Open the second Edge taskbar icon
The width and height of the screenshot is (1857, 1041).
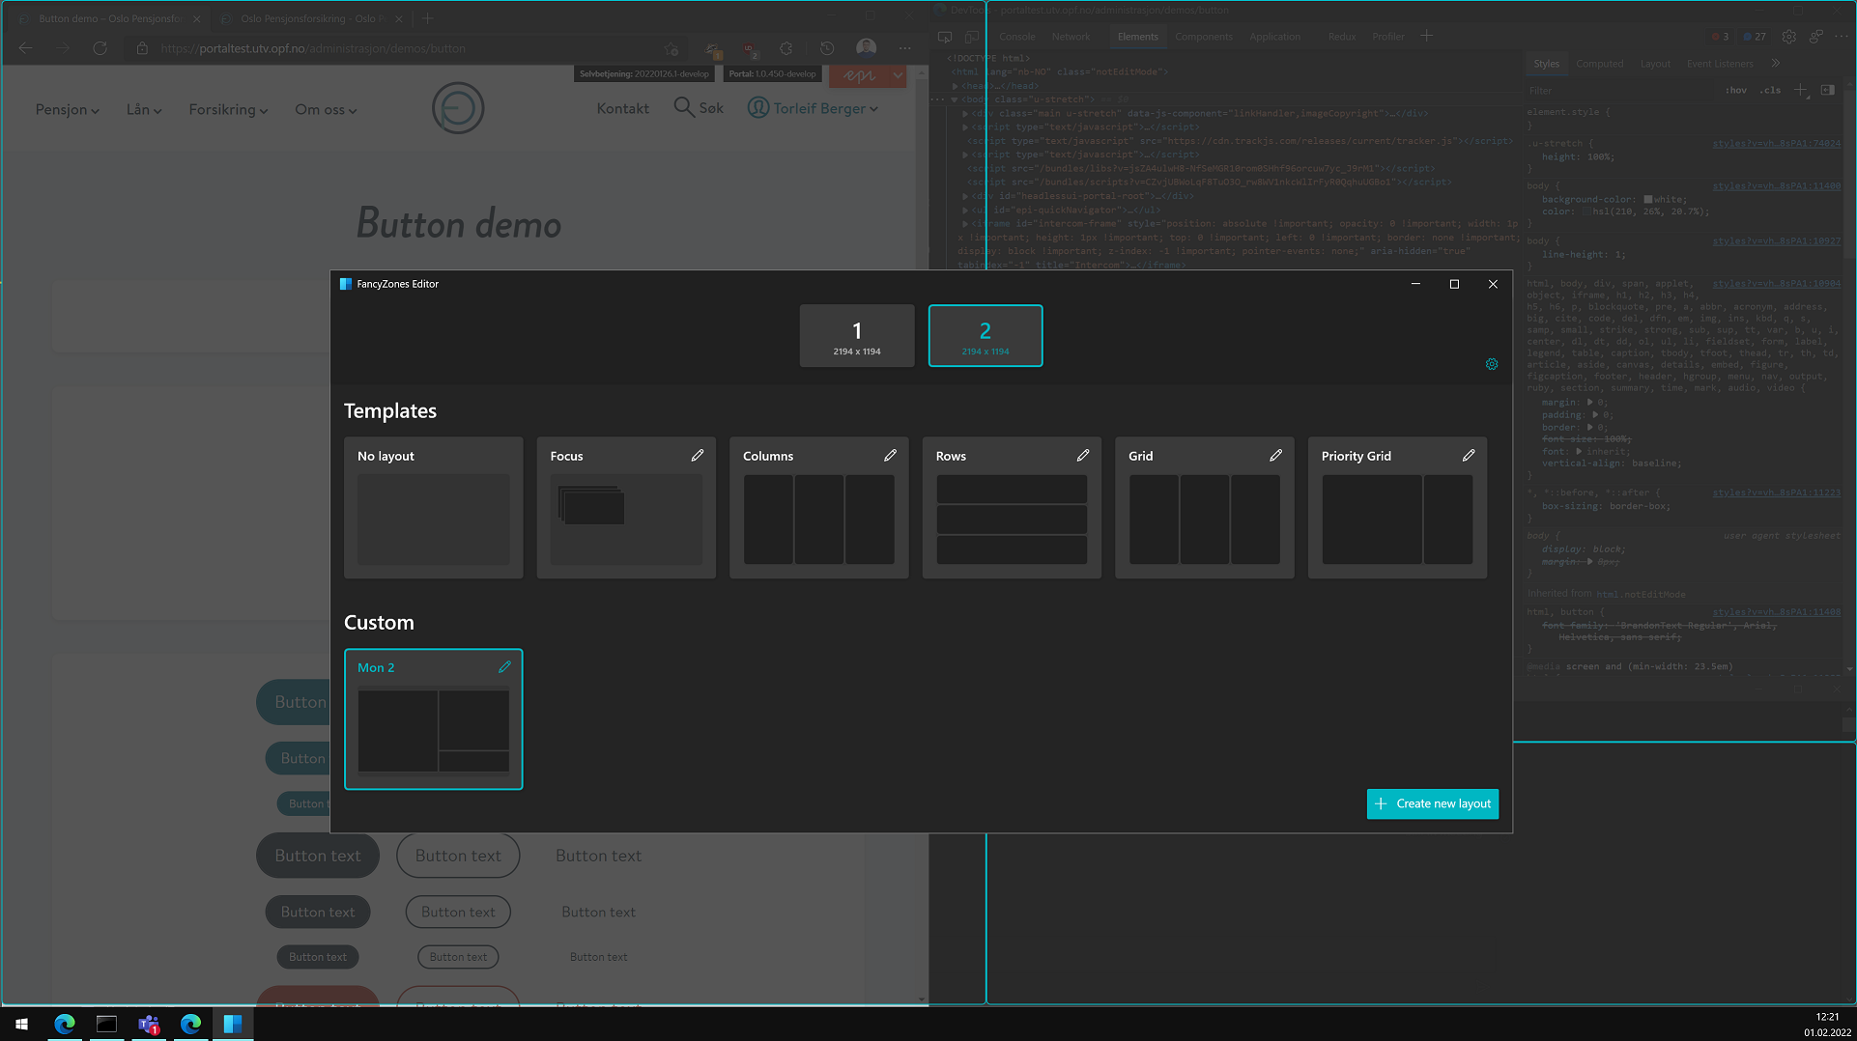click(190, 1024)
